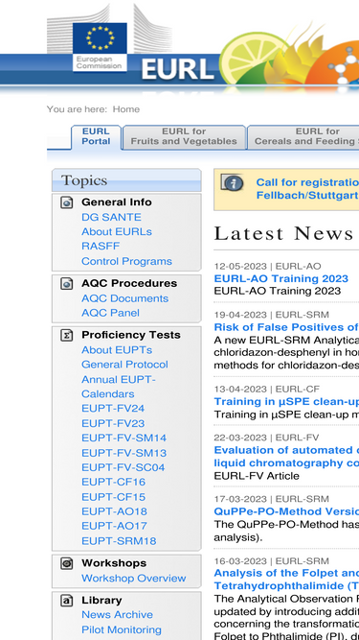This screenshot has width=359, height=640.
Task: Open the EUPT-FV-SM14 link
Action: tap(123, 439)
